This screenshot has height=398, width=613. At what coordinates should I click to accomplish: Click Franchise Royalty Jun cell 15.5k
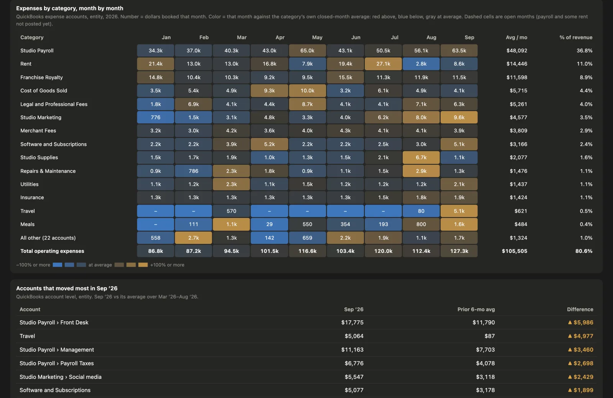(x=345, y=77)
